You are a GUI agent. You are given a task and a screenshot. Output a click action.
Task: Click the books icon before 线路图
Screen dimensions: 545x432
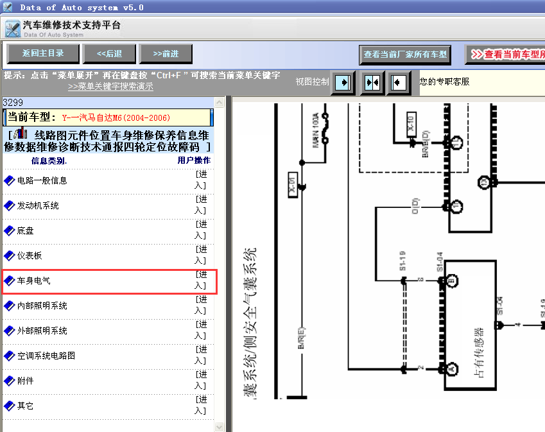click(21, 133)
